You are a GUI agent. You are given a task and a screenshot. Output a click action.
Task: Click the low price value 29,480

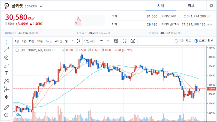(152, 24)
